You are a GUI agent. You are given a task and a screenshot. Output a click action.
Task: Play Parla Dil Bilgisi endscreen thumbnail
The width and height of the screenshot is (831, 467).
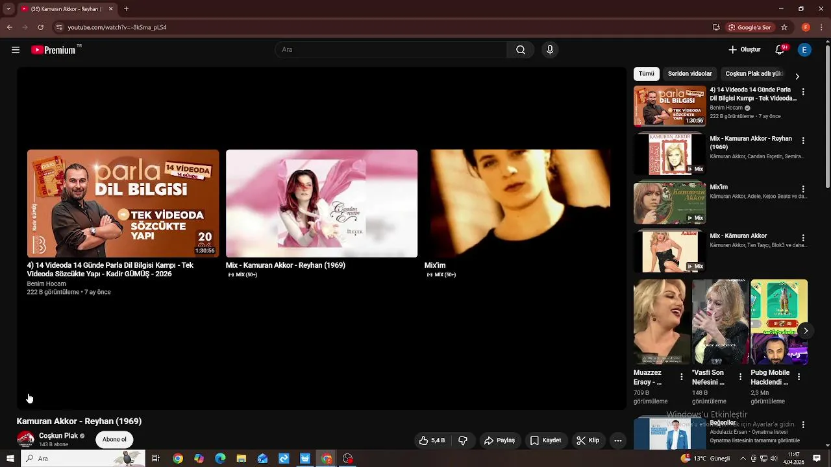tap(123, 204)
